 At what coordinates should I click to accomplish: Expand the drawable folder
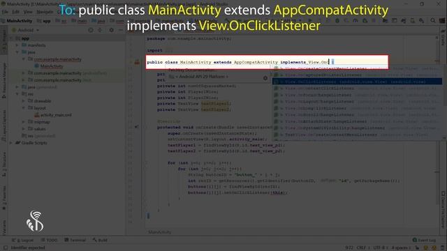point(23,101)
